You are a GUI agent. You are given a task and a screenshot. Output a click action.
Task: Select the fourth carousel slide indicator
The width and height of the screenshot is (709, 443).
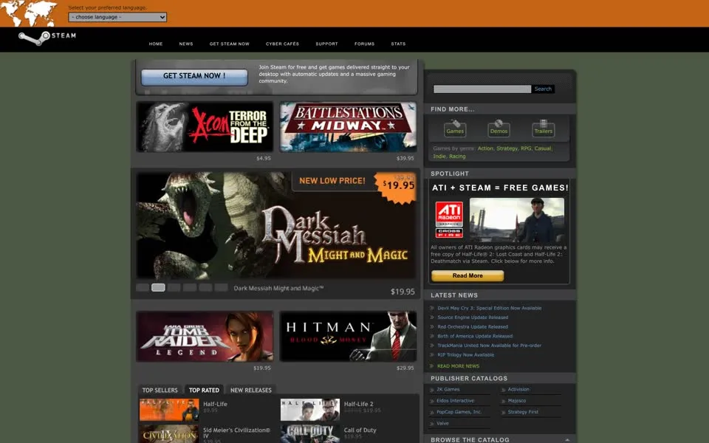[x=190, y=287]
